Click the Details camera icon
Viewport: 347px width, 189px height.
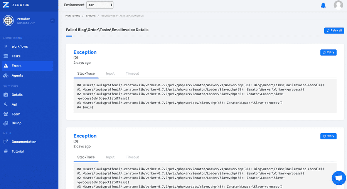[6, 95]
